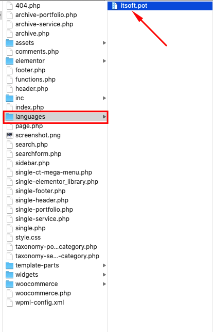Viewport: 213px width, 332px height.
Task: Click the template-parts folder icon
Action: click(9, 265)
